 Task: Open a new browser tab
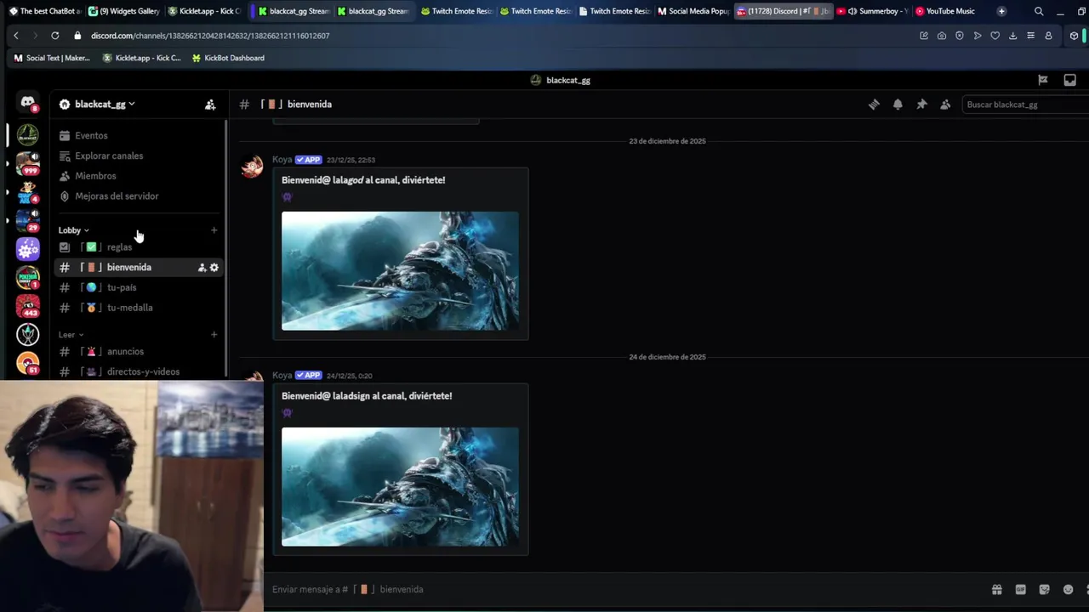click(1001, 11)
